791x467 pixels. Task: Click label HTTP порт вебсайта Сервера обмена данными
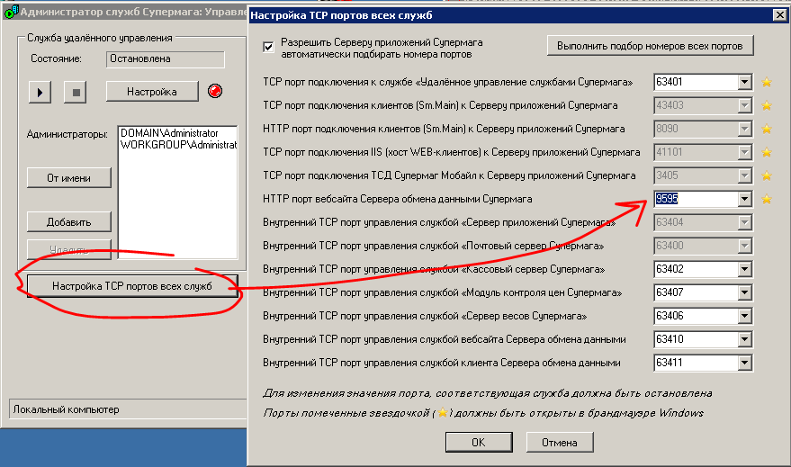[x=398, y=199]
